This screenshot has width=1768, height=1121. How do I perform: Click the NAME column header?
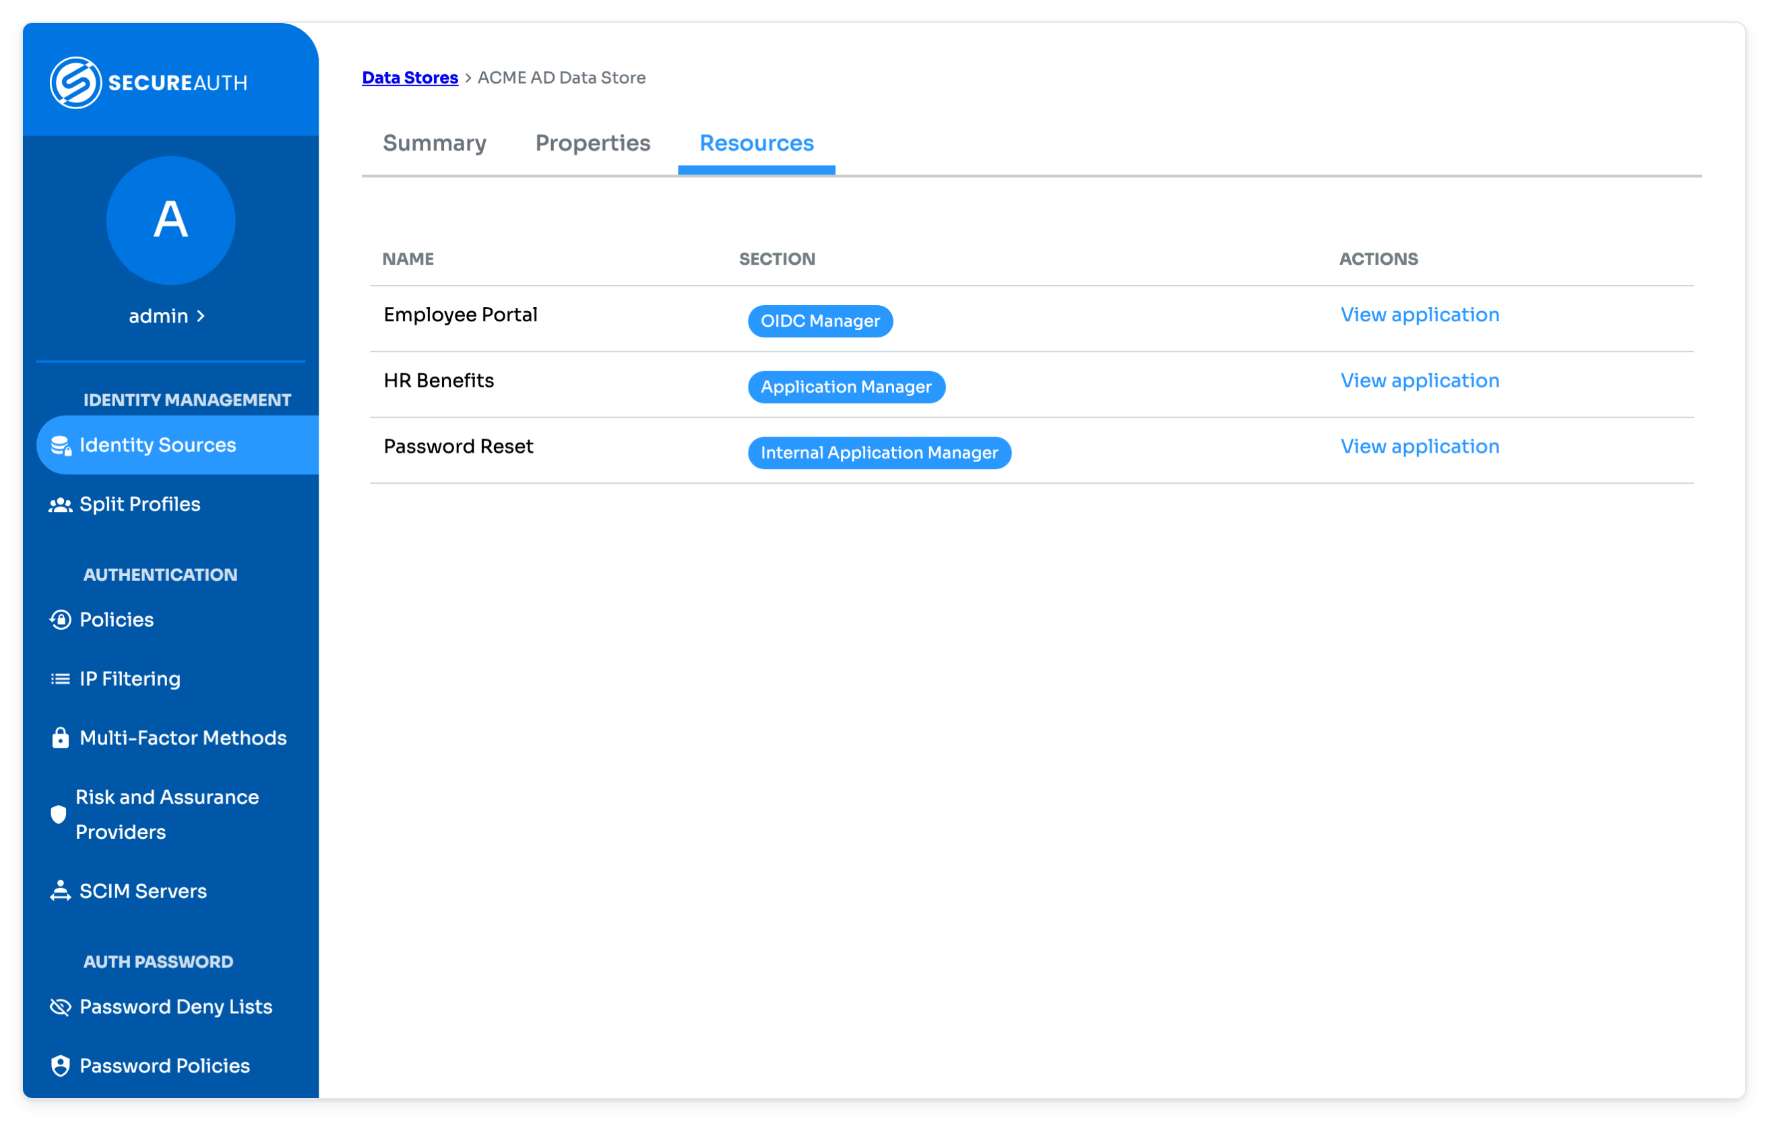(408, 259)
